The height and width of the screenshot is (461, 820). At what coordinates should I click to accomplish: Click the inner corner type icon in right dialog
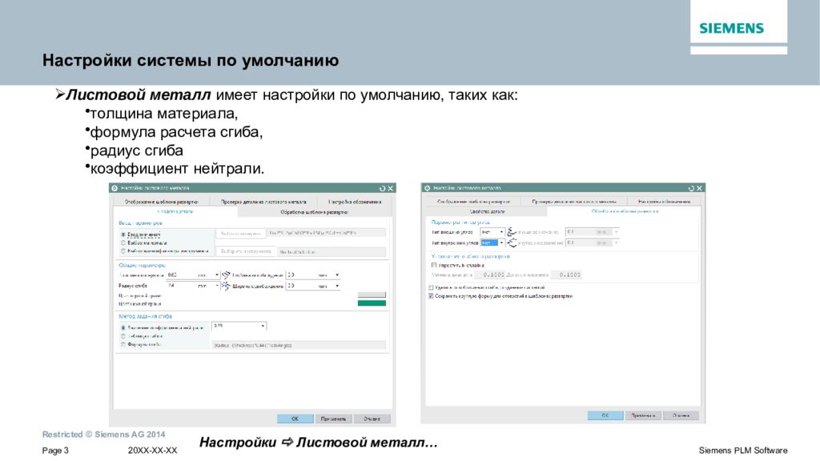512,243
